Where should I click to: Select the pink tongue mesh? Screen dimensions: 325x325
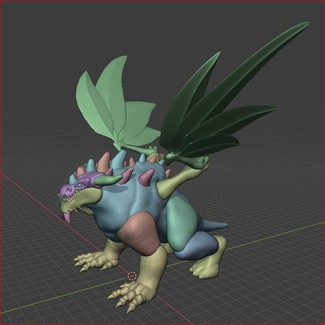tap(67, 217)
